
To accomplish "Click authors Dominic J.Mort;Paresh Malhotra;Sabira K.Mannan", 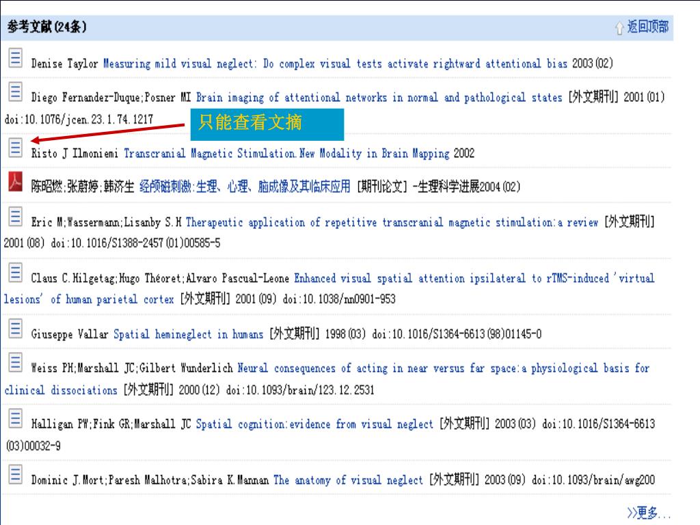I will click(x=150, y=481).
